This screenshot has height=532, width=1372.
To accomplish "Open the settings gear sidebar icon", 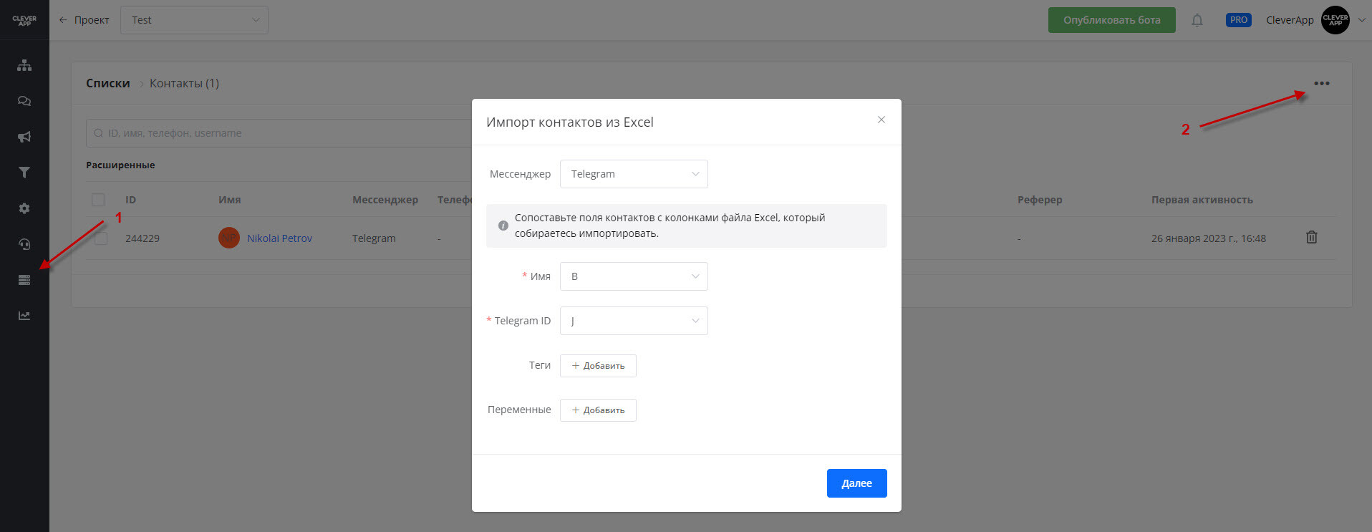I will pyautogui.click(x=24, y=208).
